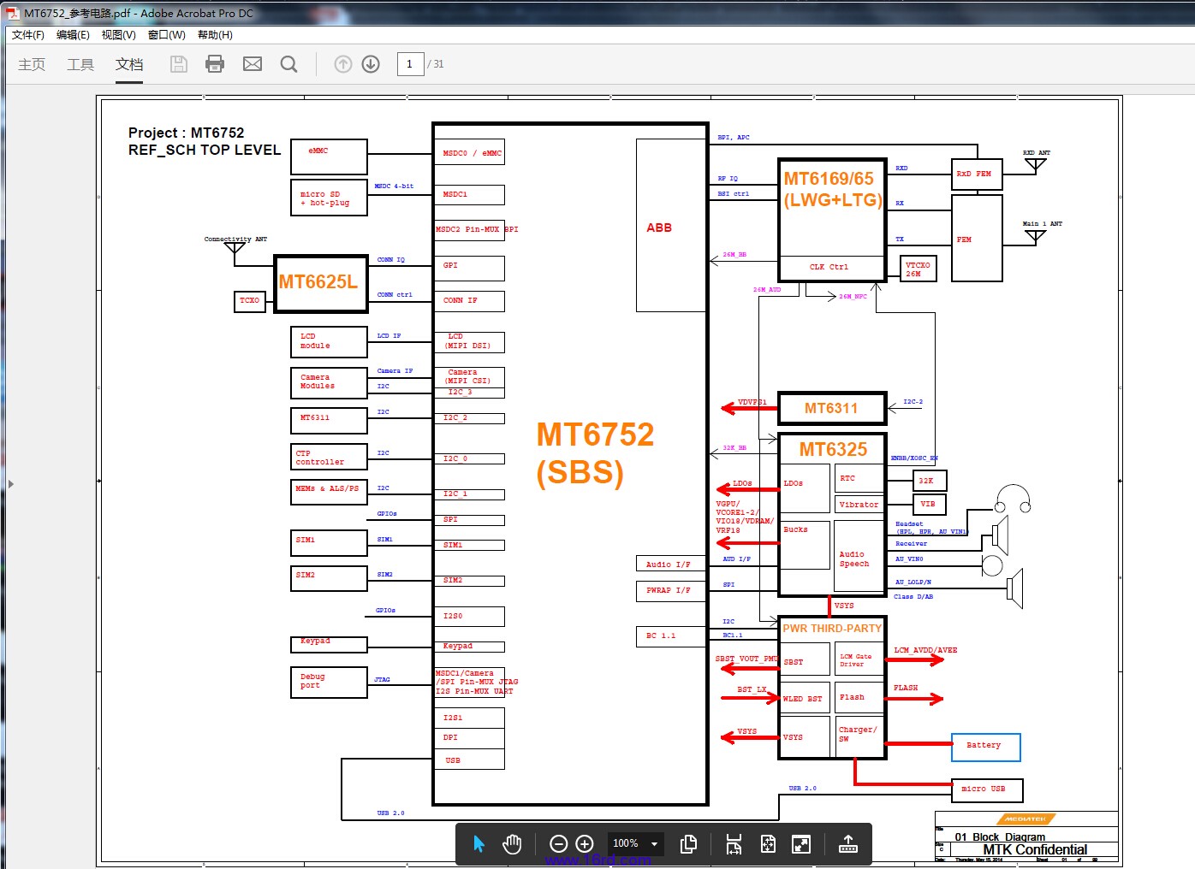This screenshot has height=869, width=1195.
Task: Click the fit full page icon
Action: [x=768, y=844]
